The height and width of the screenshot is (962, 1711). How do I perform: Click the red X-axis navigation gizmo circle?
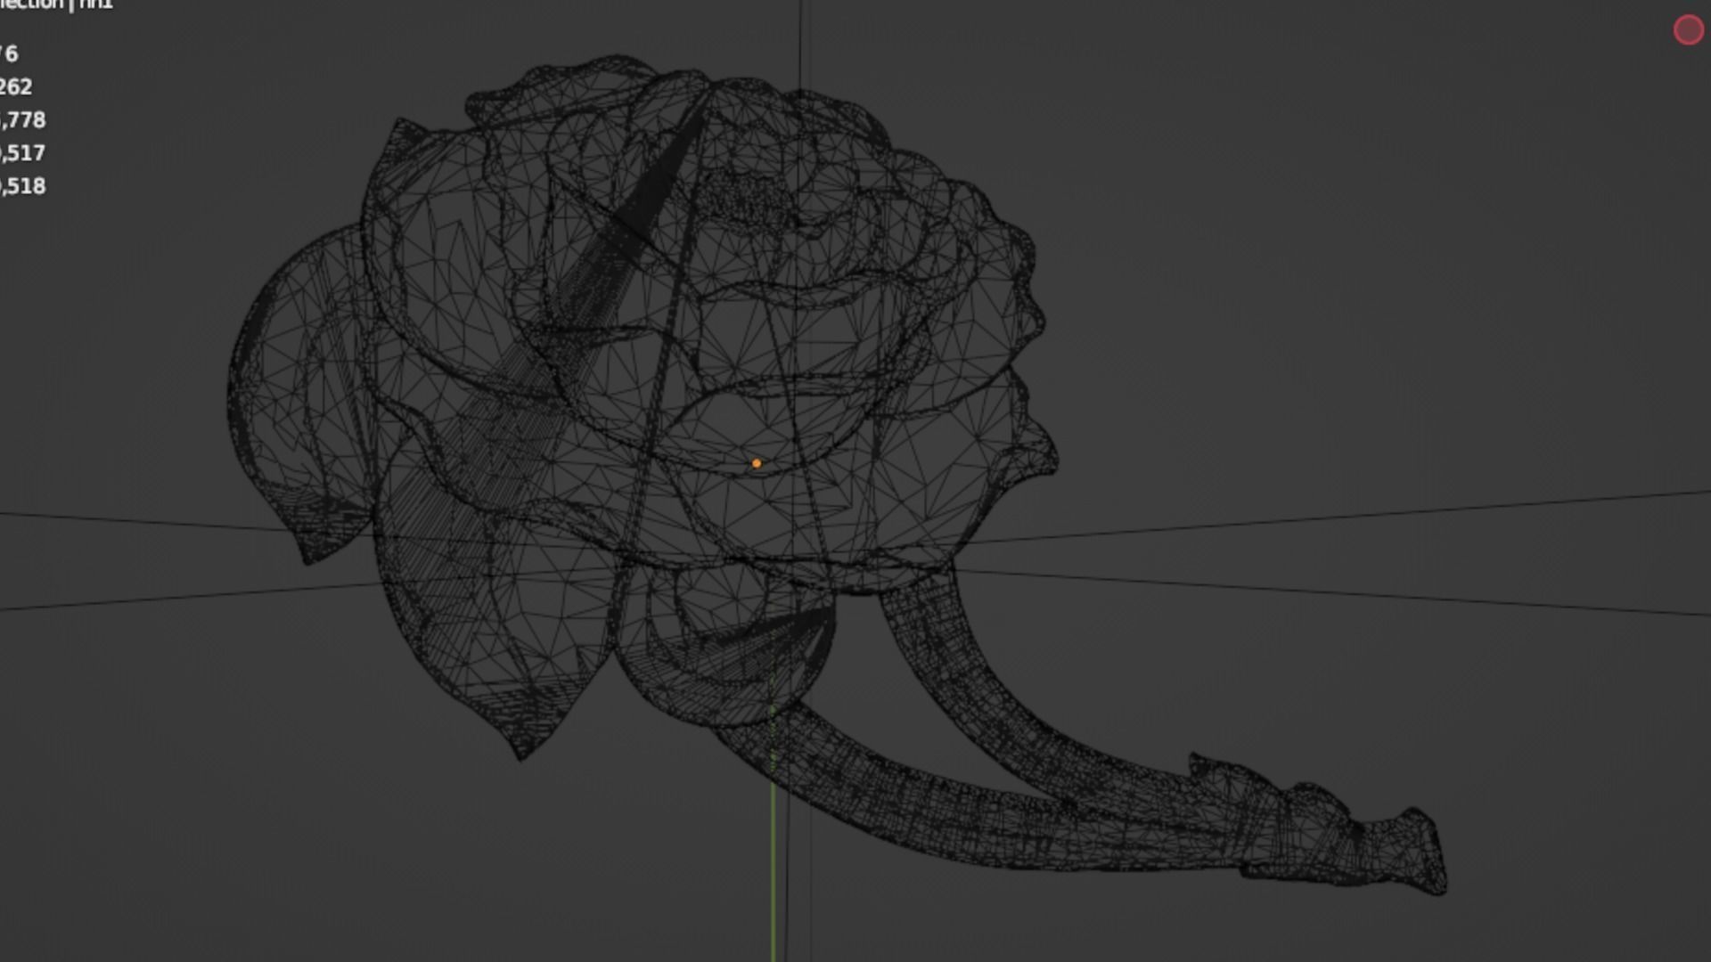click(x=1688, y=30)
